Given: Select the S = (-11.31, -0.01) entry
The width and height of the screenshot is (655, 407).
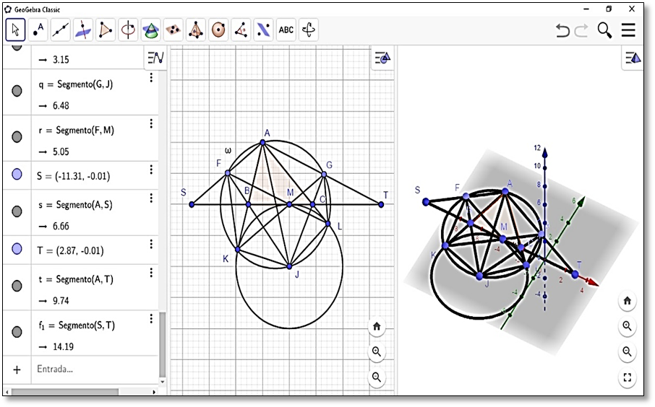Looking at the screenshot, I should coord(74,176).
